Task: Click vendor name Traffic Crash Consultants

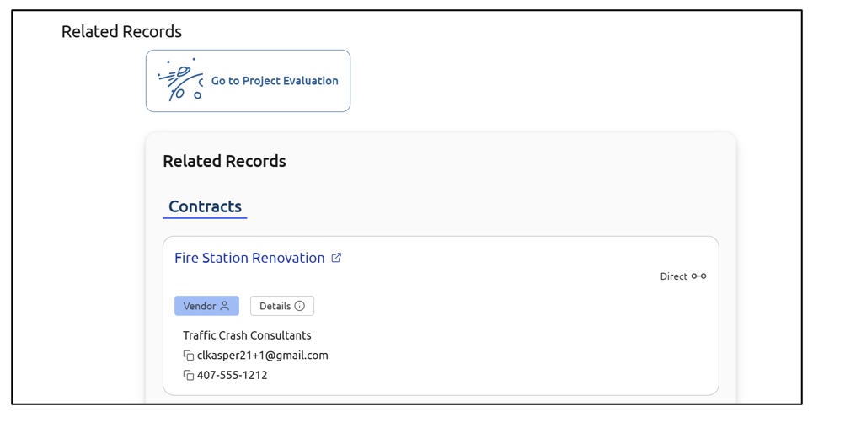Action: (247, 335)
